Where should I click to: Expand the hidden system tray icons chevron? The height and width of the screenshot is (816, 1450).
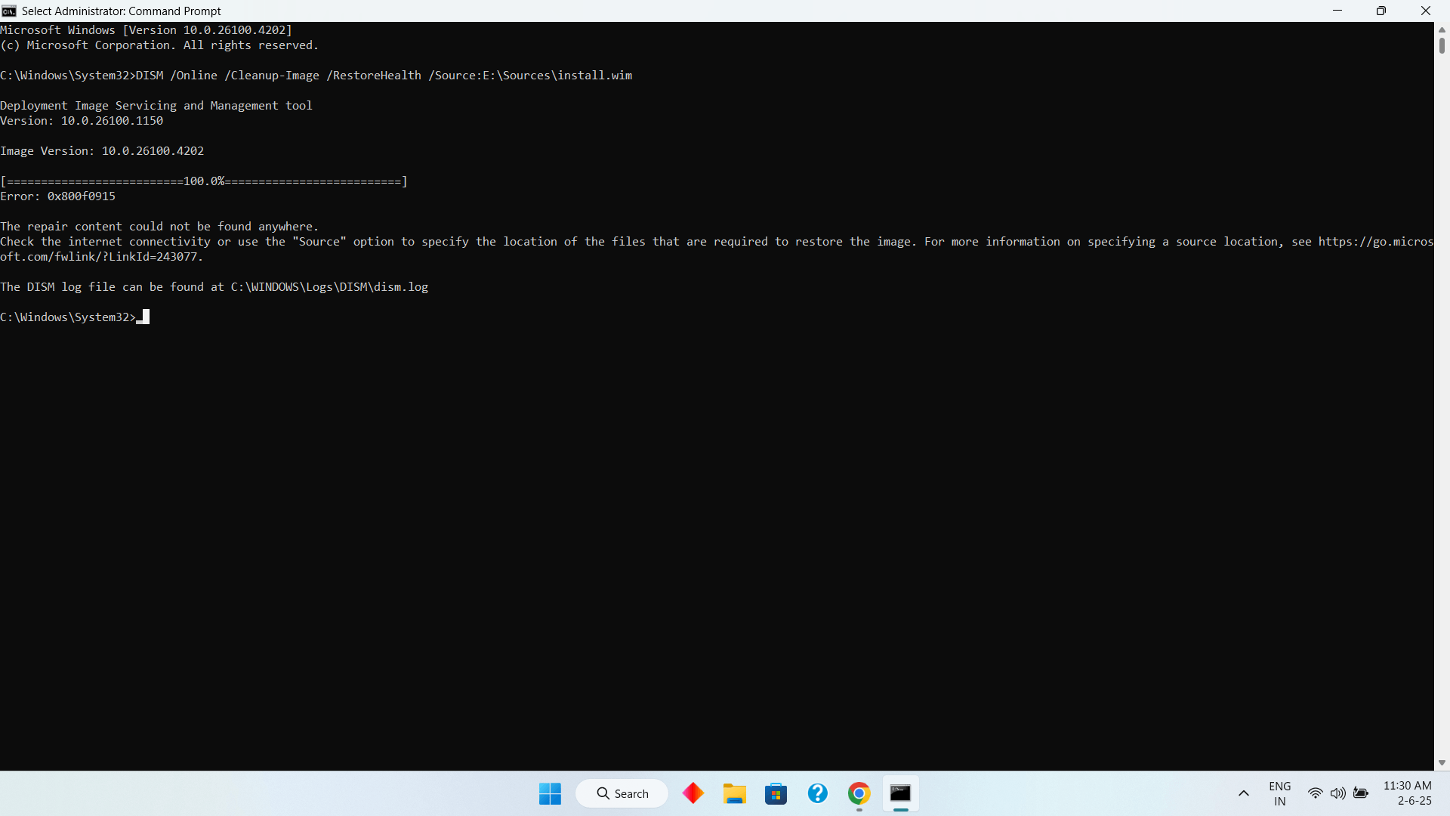click(1243, 793)
